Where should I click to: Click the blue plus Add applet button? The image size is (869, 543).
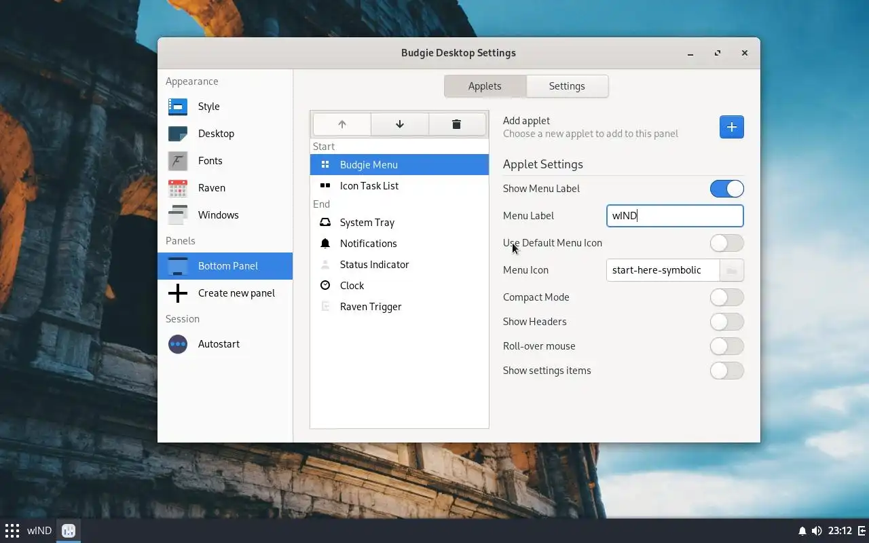(732, 127)
